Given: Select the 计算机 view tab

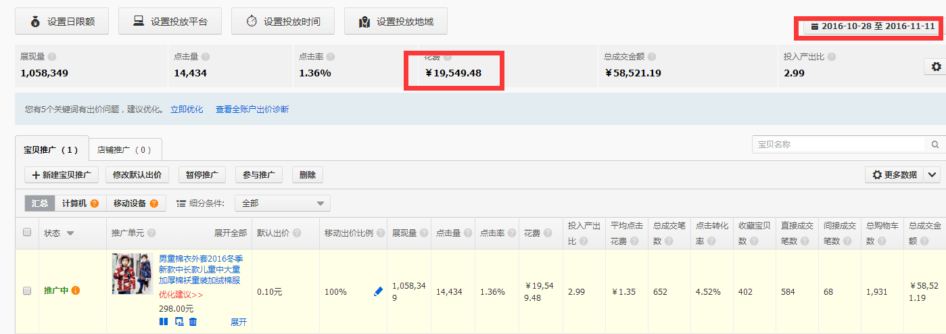Looking at the screenshot, I should tap(80, 203).
